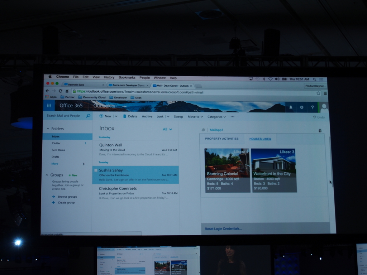Open the Bookmarks menu in the menu bar
Screen dimensions: 367x275
click(126, 78)
